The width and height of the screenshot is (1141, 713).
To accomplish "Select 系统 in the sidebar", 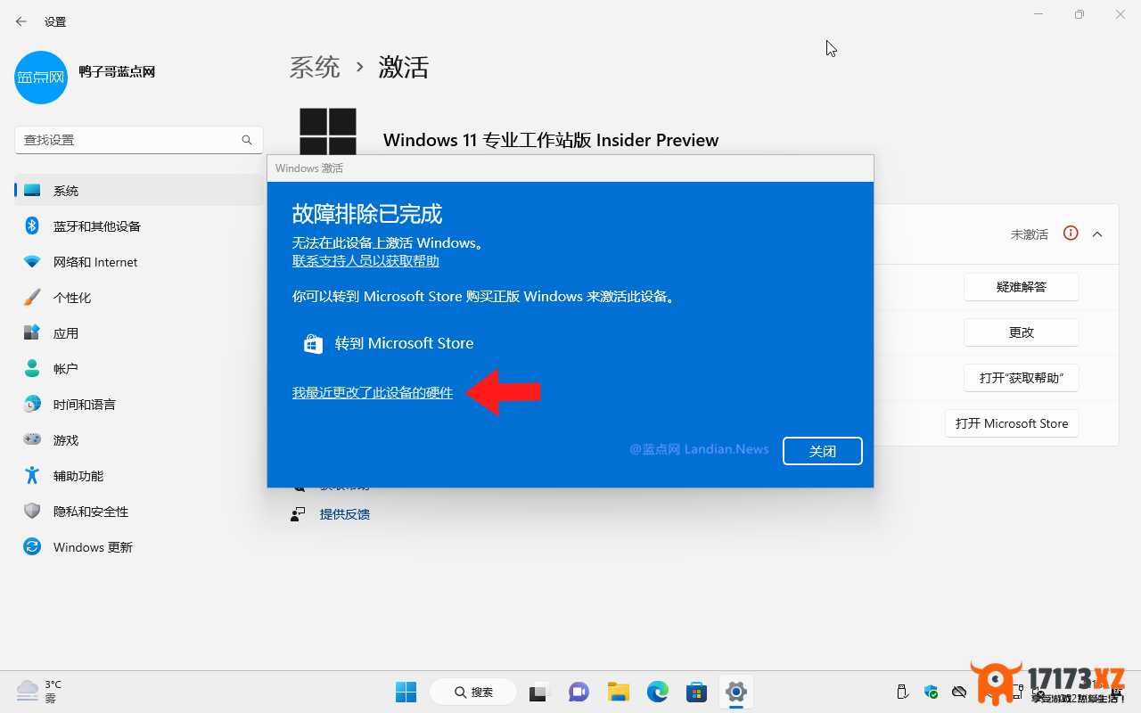I will point(139,191).
